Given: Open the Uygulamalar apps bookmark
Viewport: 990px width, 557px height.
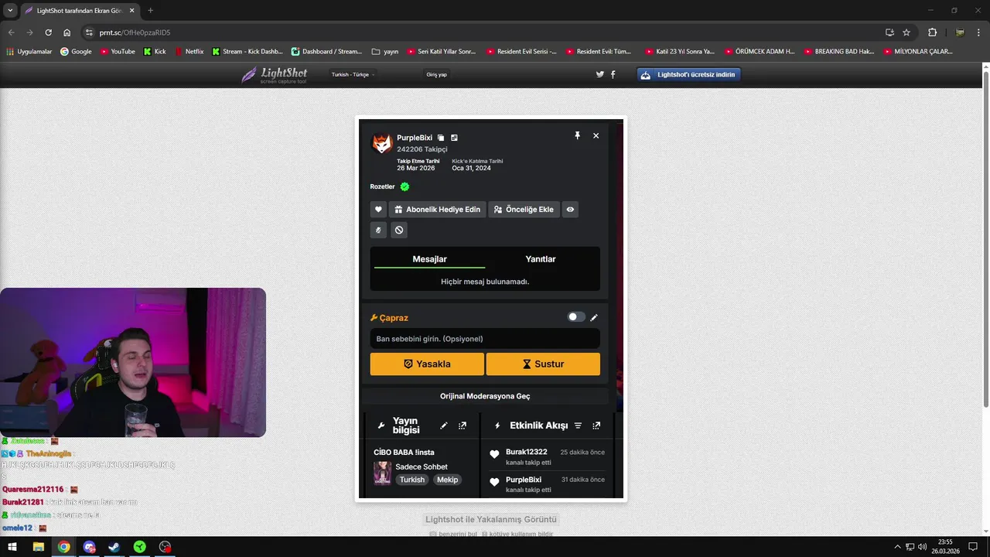Looking at the screenshot, I should (29, 52).
